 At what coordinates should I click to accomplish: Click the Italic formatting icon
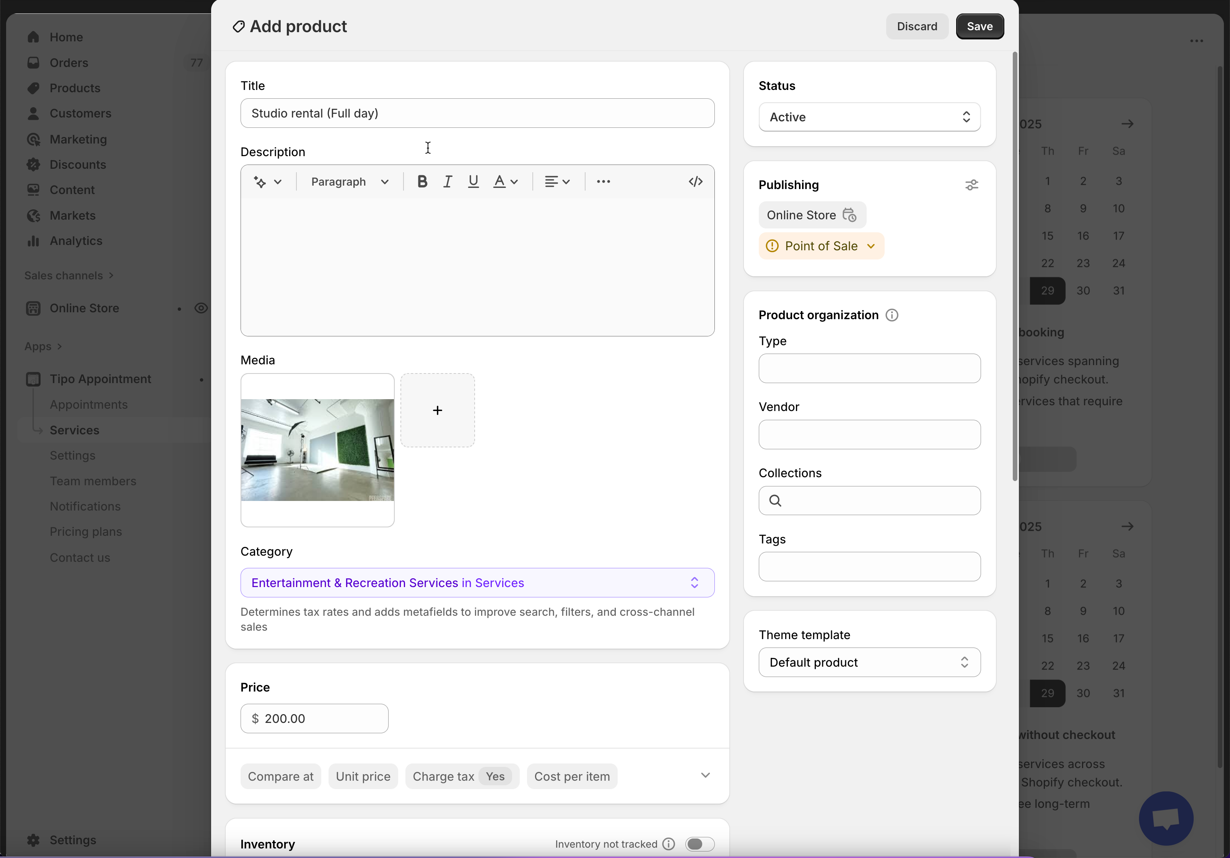447,182
